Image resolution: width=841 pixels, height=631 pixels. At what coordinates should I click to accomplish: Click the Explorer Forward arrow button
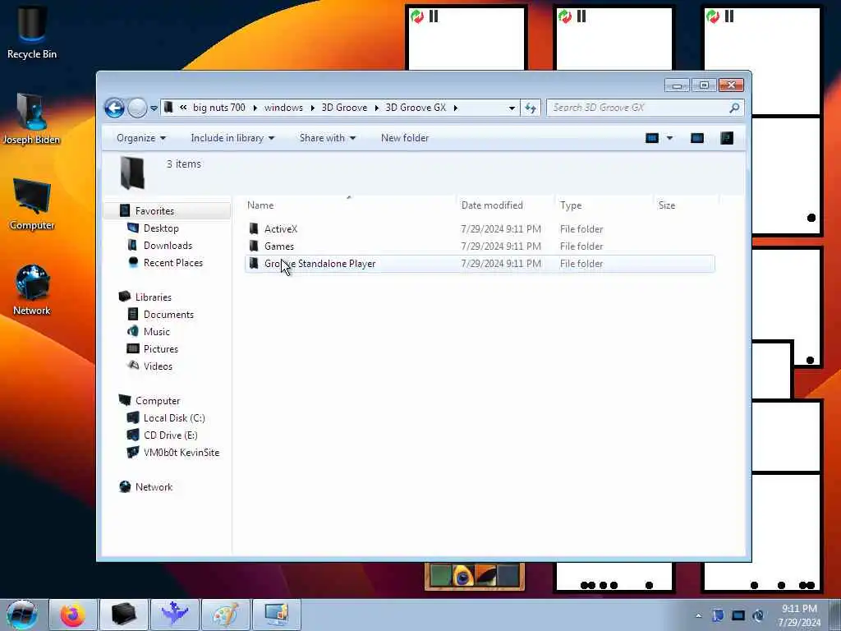click(x=137, y=108)
